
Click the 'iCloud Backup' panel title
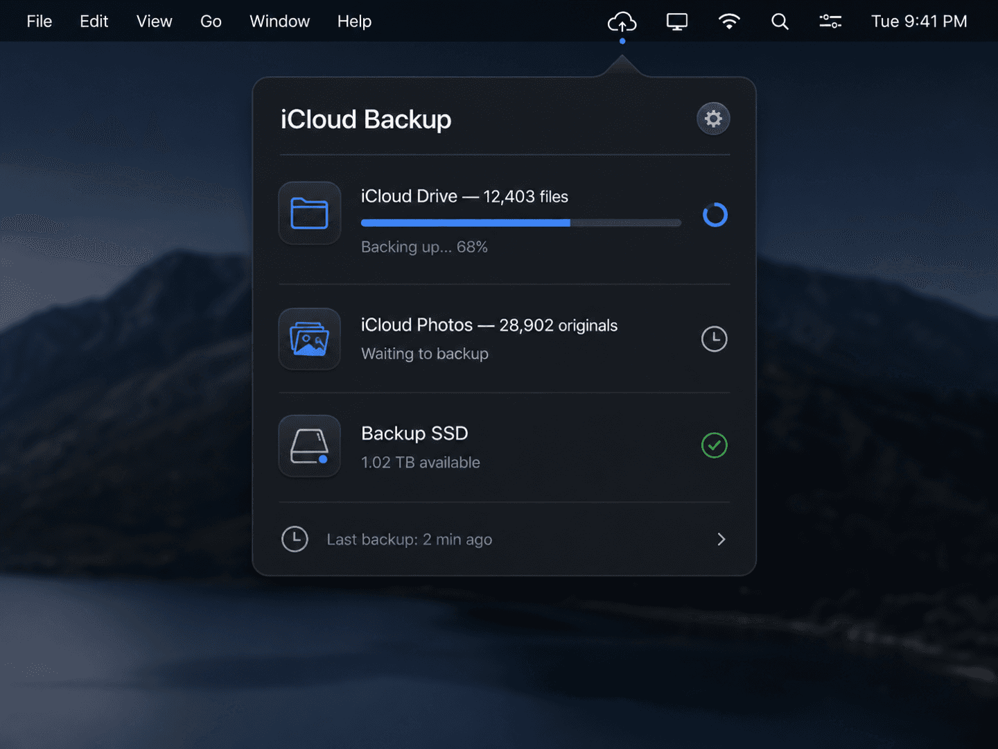(x=366, y=119)
